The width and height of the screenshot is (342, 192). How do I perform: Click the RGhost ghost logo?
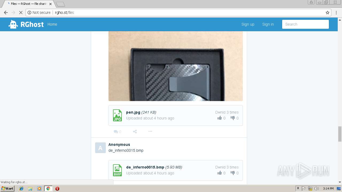point(13,24)
